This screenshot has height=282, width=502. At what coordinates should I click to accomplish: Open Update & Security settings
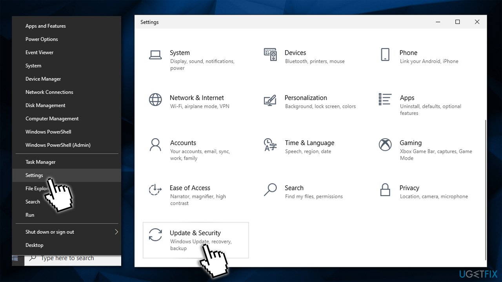tap(196, 240)
